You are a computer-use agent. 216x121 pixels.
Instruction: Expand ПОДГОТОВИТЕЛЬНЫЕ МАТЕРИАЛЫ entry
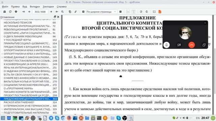(x=2, y=113)
